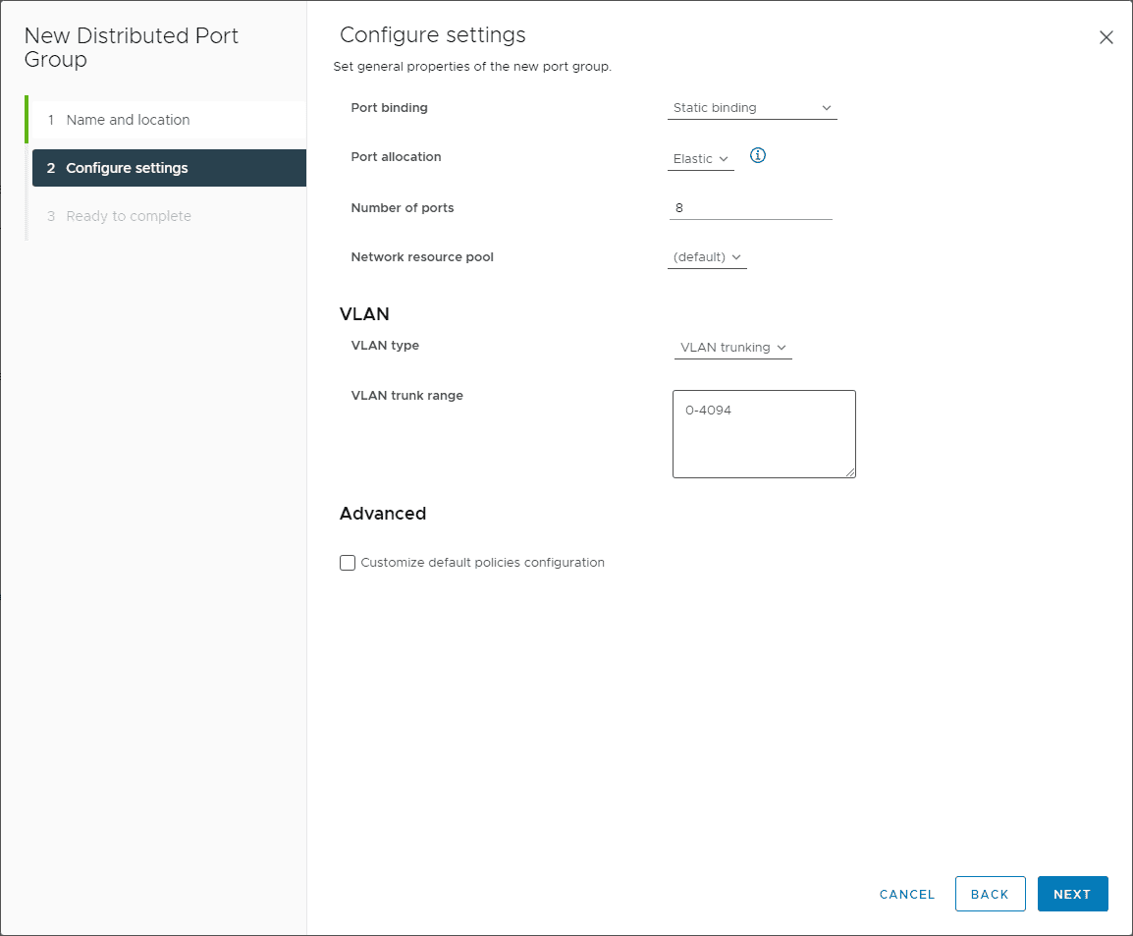Go to Name and location step

tap(128, 120)
